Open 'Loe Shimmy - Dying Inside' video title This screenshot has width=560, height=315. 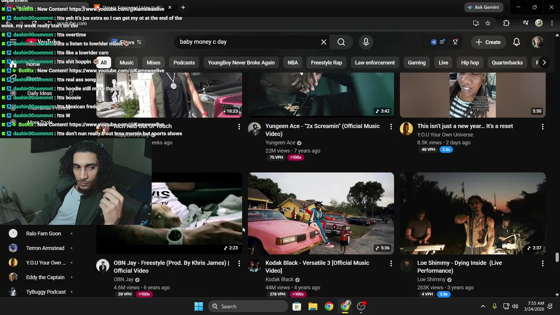(459, 267)
